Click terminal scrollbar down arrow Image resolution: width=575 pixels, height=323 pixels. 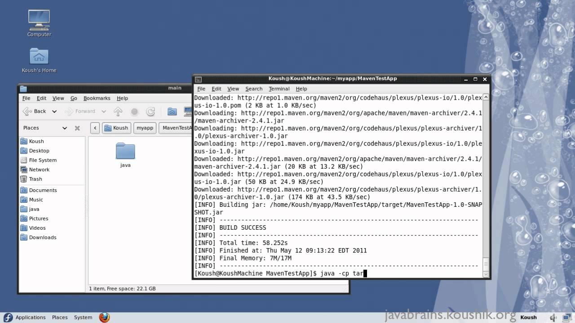pos(486,274)
